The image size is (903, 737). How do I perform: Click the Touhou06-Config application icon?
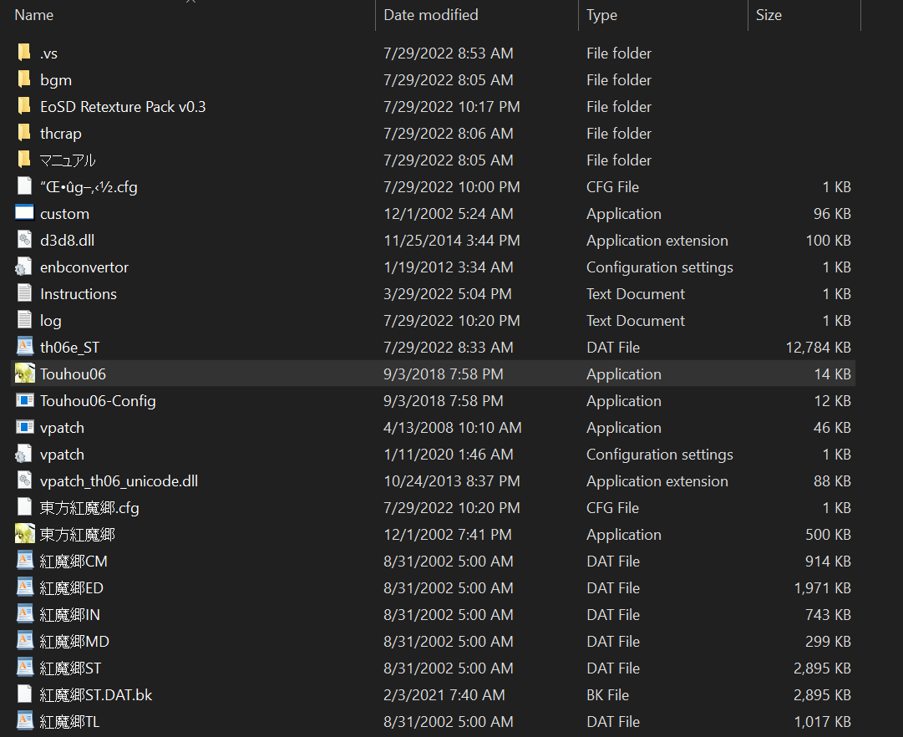coord(24,400)
